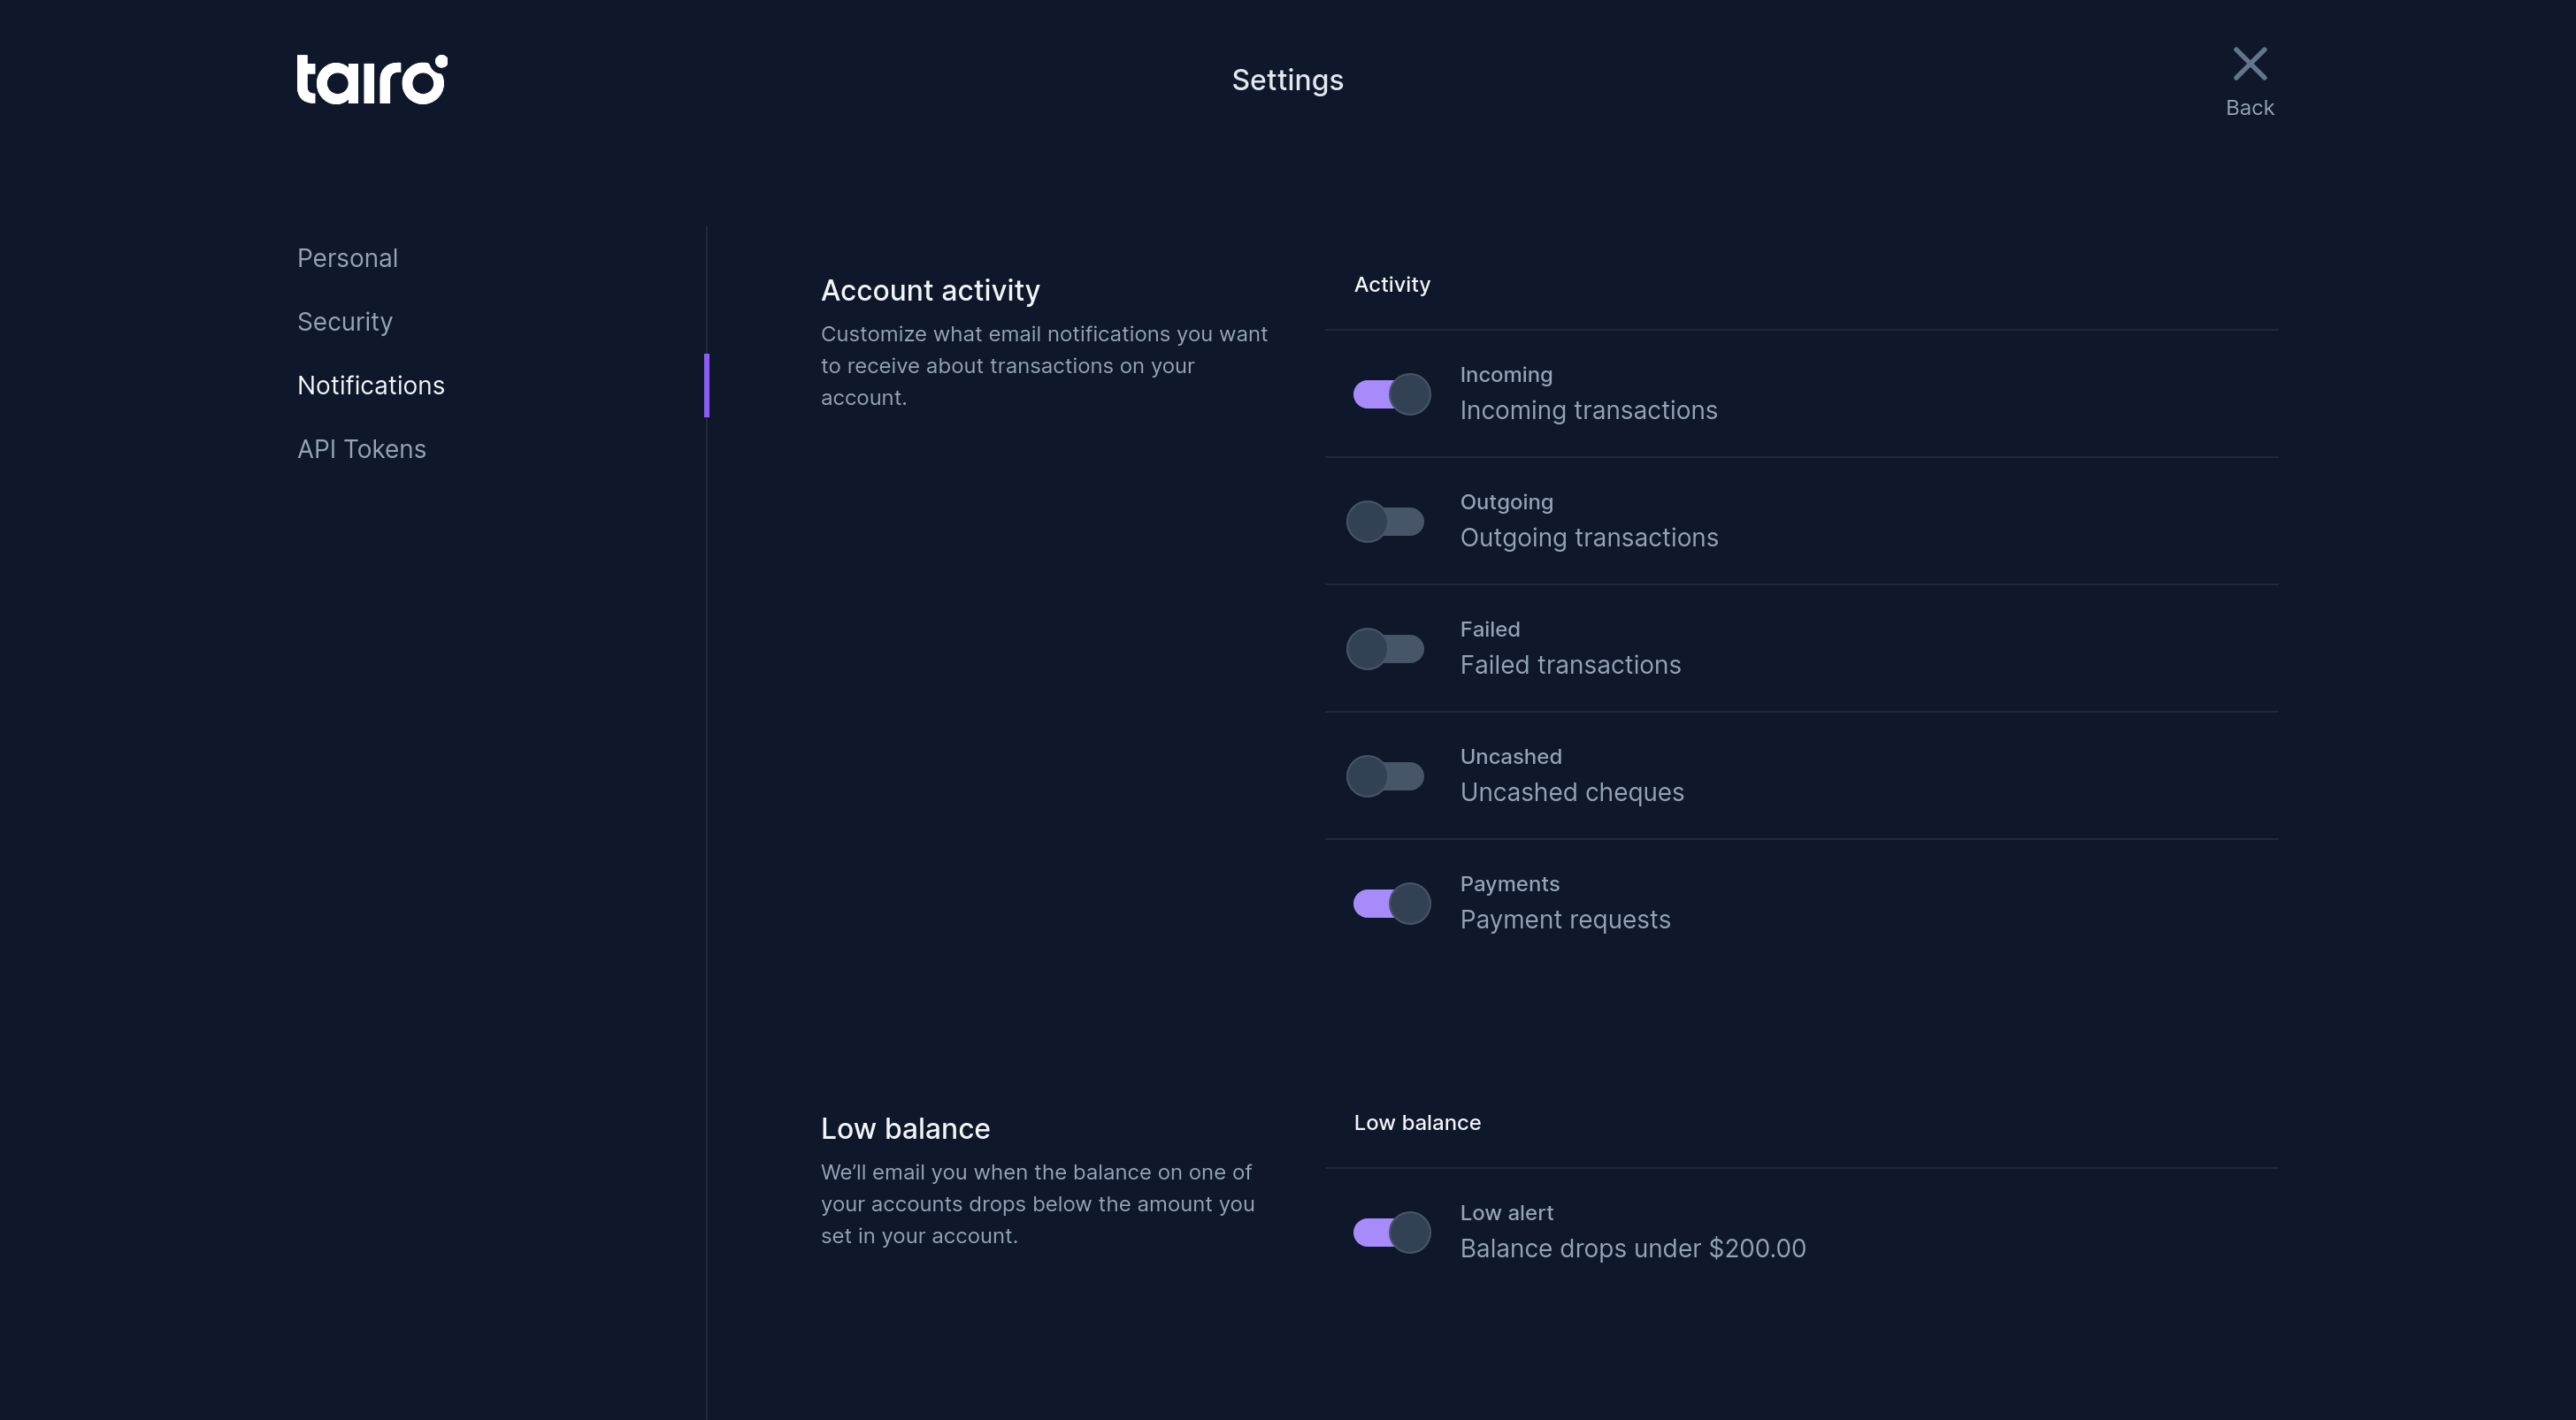
Task: Enable the Outgoing transactions toggle
Action: click(x=1386, y=522)
